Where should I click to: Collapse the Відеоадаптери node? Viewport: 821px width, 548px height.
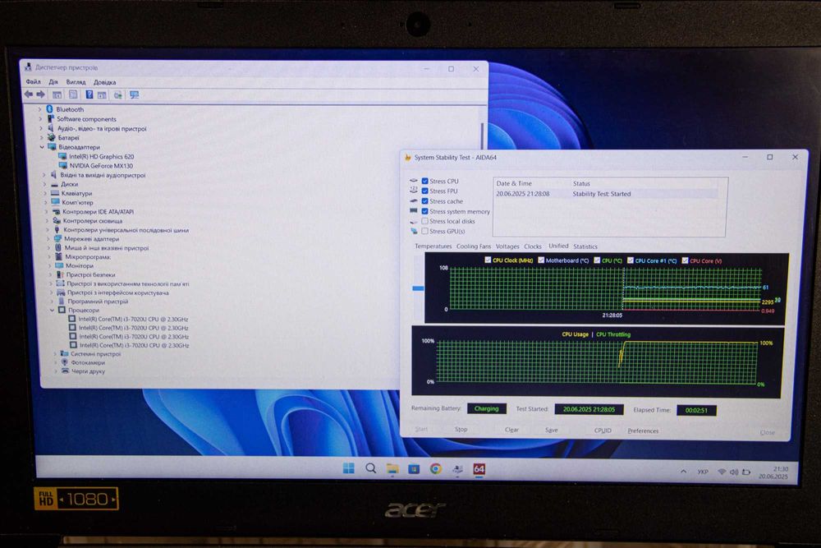(42, 147)
